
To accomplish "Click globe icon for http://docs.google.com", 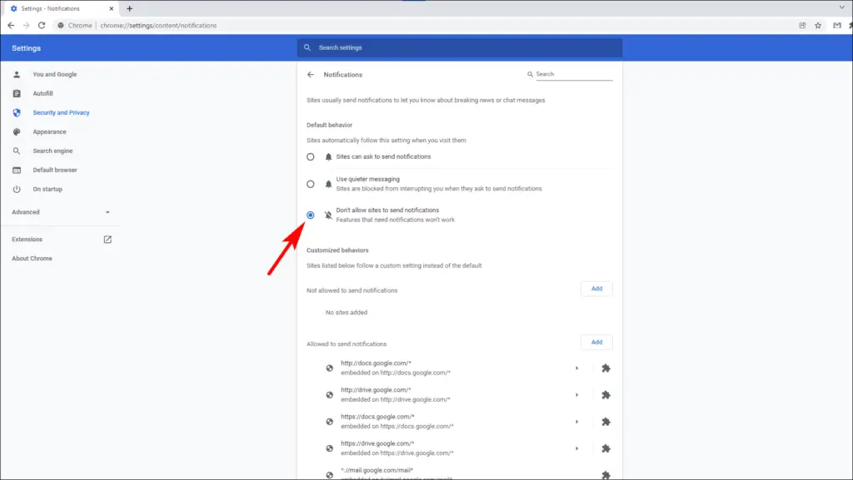I will [x=330, y=369].
